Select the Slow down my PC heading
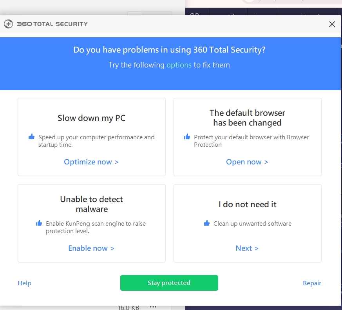Image resolution: width=342 pixels, height=310 pixels. 92,118
